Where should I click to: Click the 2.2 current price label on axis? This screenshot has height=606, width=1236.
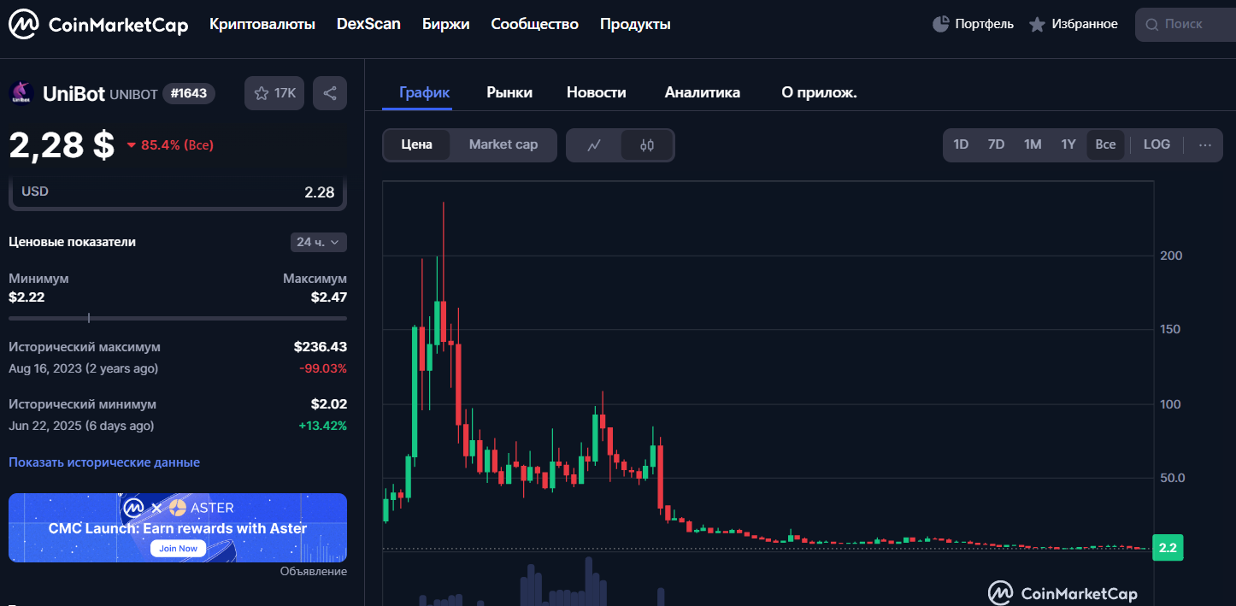pos(1168,548)
